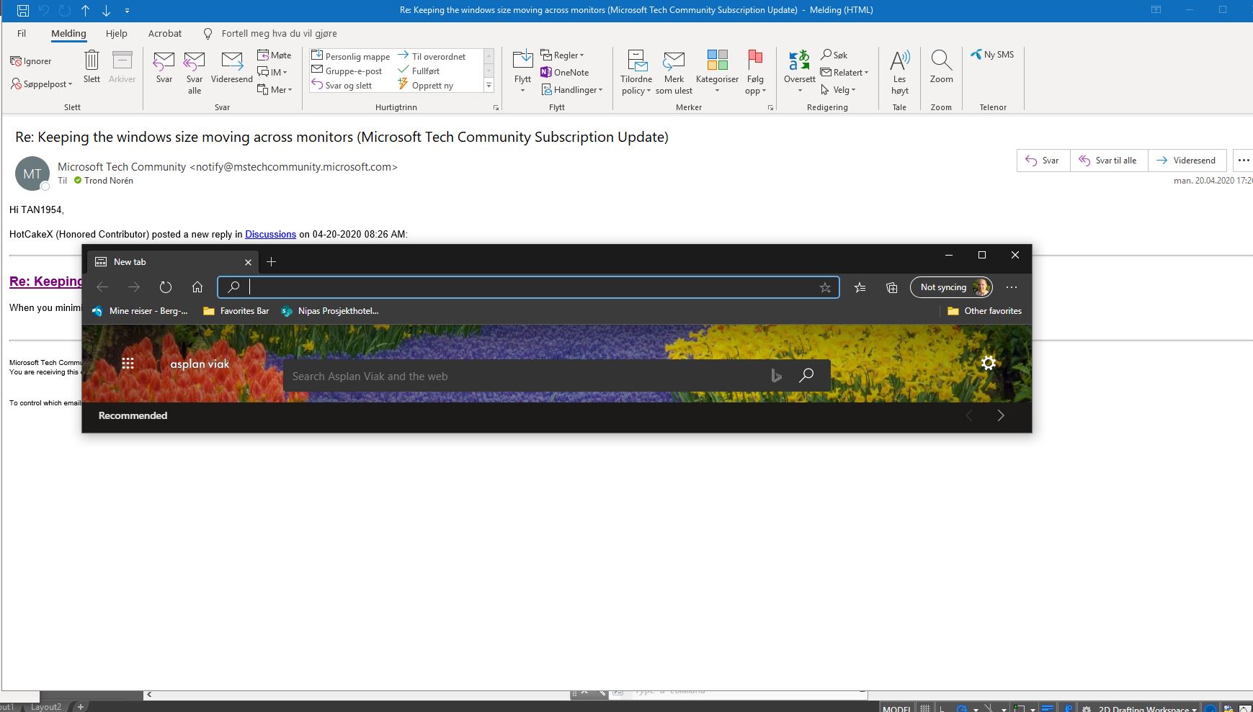
Task: Click the Svar button in message header
Action: tap(1043, 161)
